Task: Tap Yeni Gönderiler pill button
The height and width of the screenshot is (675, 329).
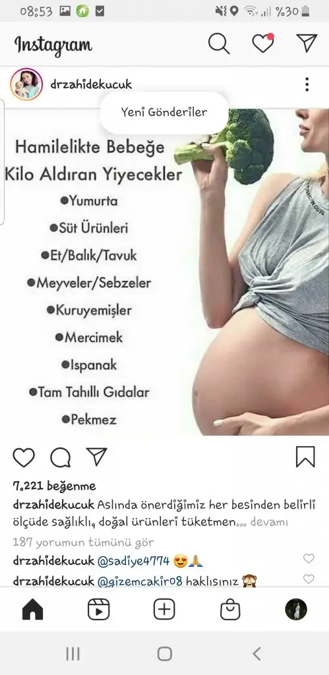Action: pyautogui.click(x=164, y=112)
